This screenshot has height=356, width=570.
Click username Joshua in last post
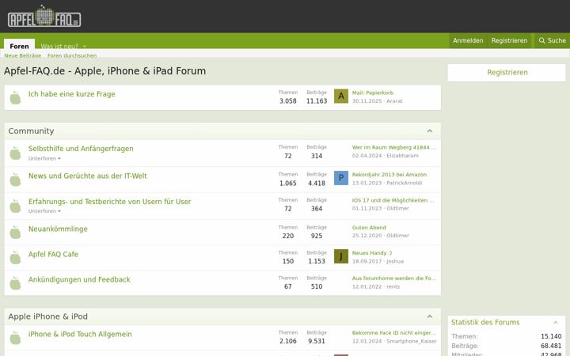click(x=395, y=261)
